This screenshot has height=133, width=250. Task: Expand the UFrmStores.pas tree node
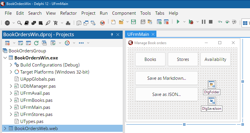click(11, 114)
